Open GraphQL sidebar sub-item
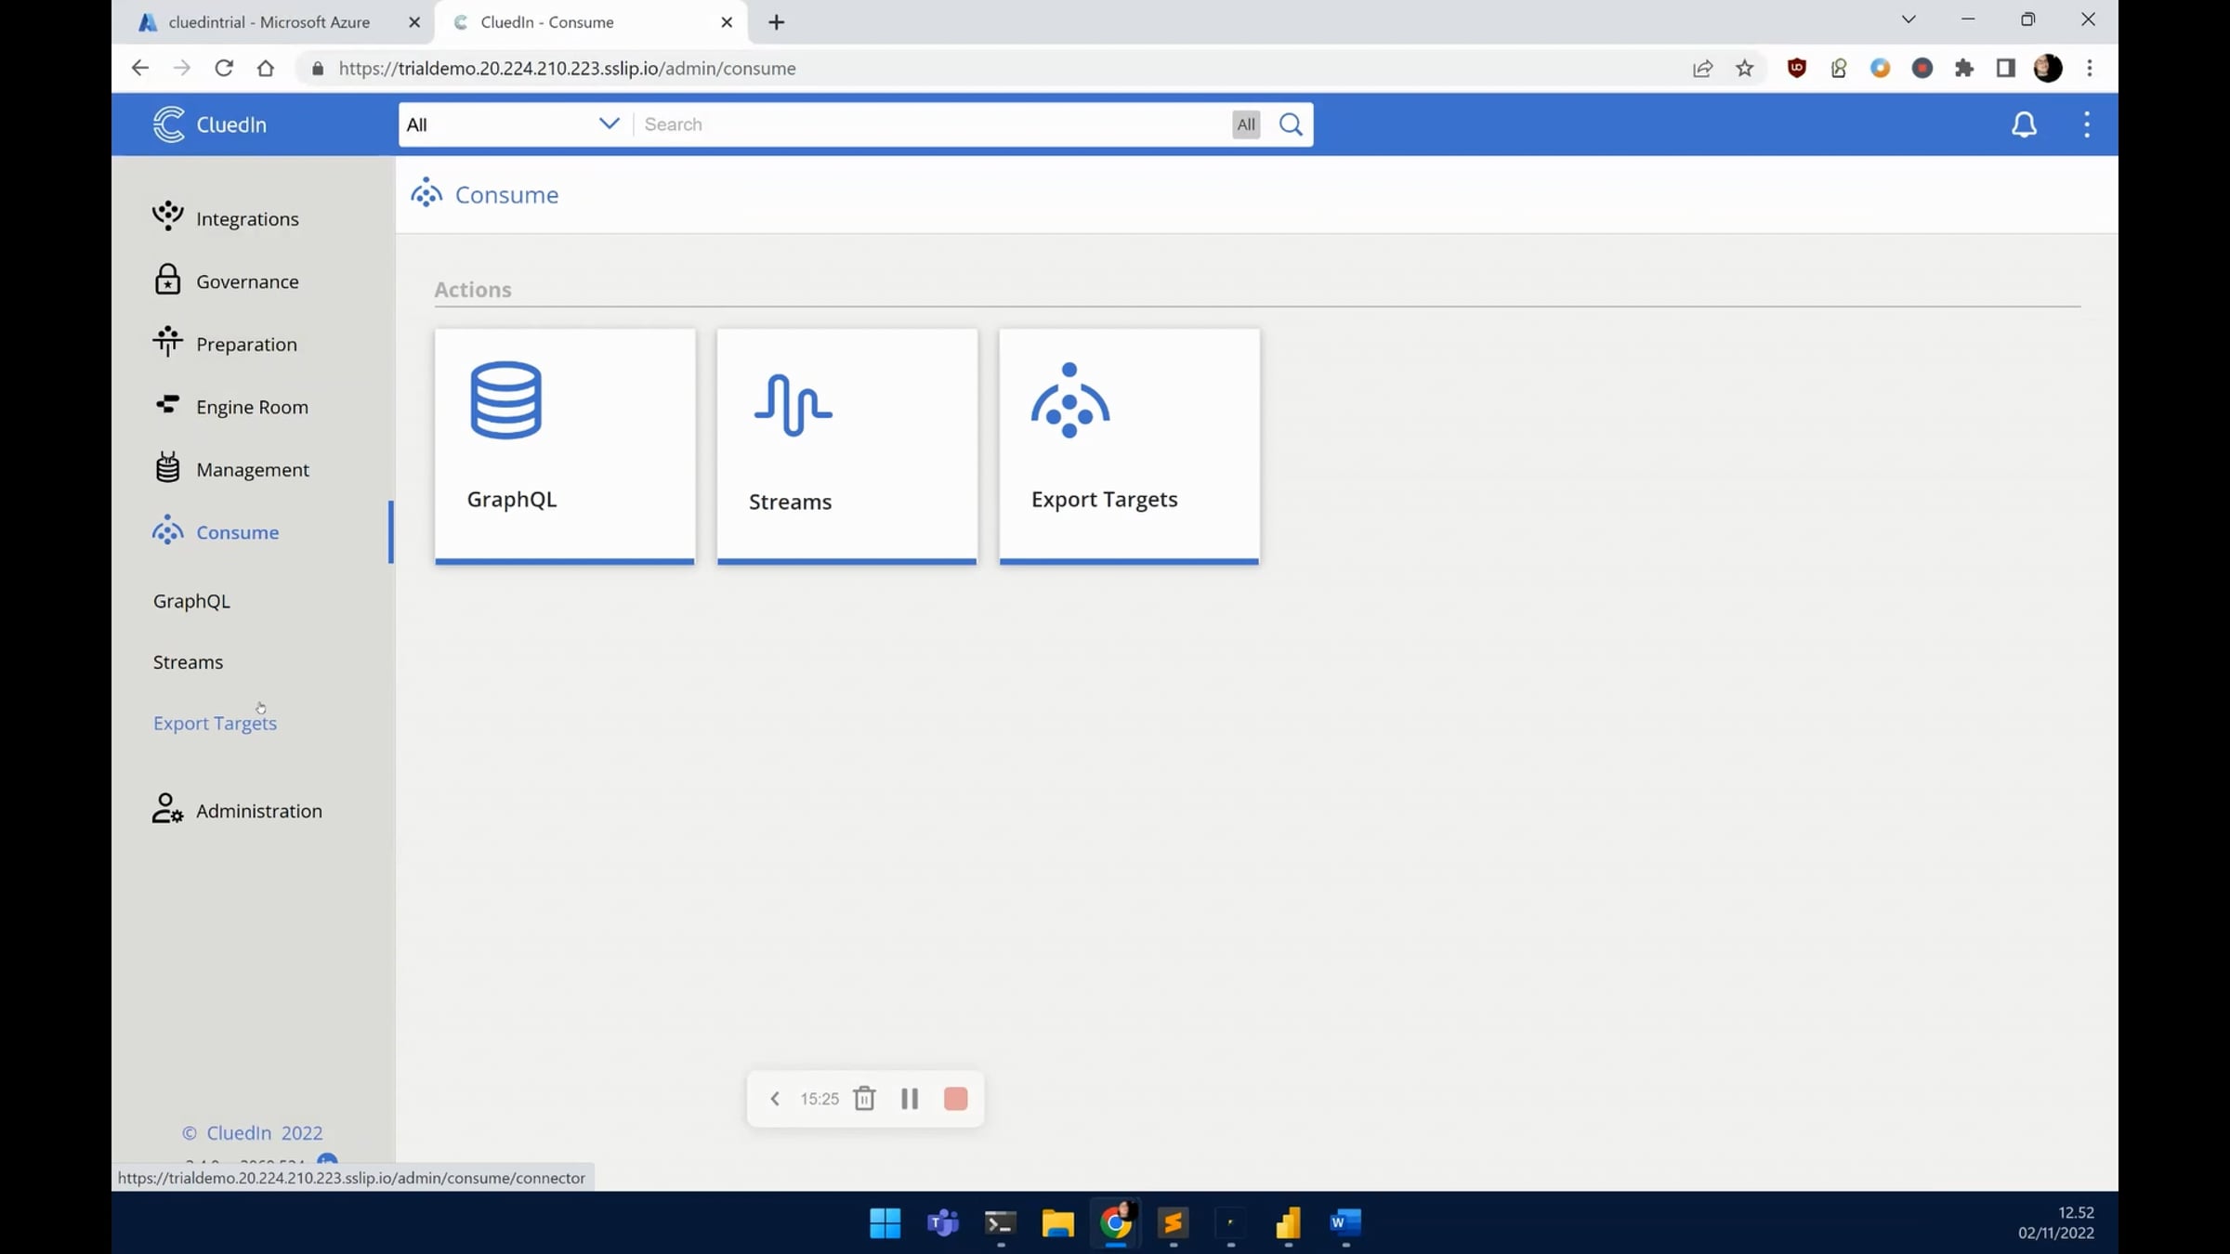This screenshot has height=1254, width=2230. pyautogui.click(x=191, y=601)
